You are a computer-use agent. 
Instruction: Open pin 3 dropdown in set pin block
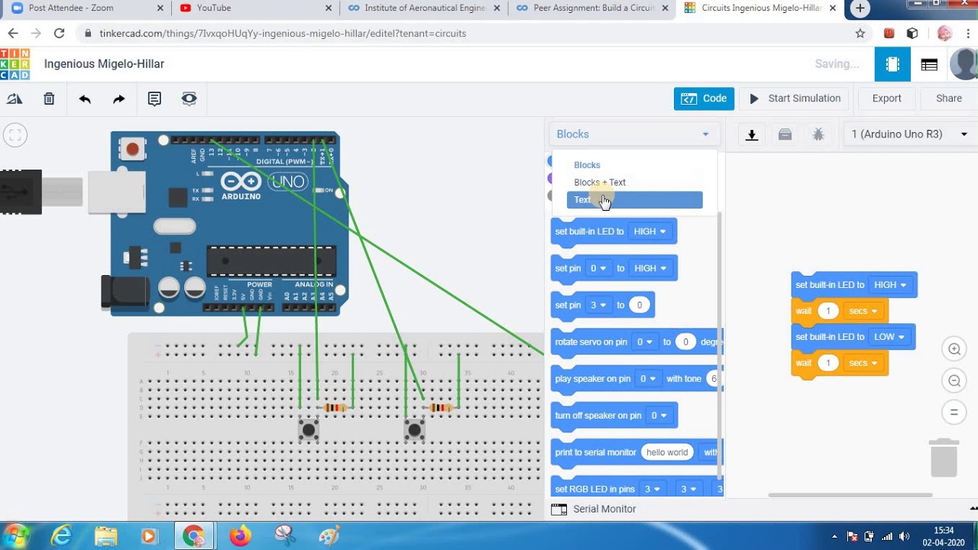pos(598,305)
